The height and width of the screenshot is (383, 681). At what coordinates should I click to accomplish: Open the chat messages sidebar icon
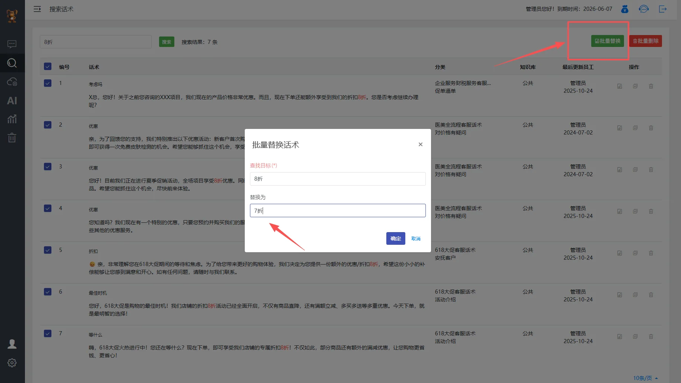[12, 44]
